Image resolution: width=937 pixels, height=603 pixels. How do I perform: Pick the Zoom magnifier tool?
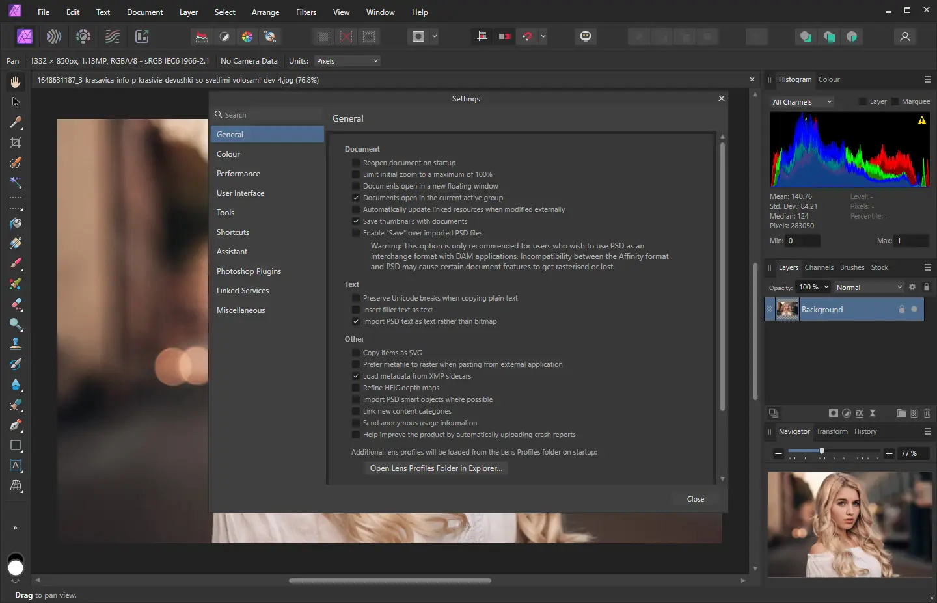(16, 324)
